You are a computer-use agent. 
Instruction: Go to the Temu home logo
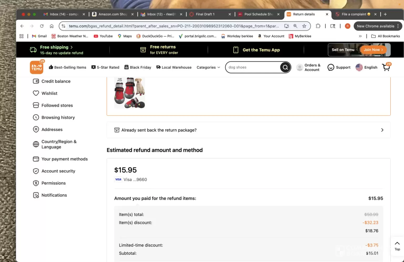point(37,68)
